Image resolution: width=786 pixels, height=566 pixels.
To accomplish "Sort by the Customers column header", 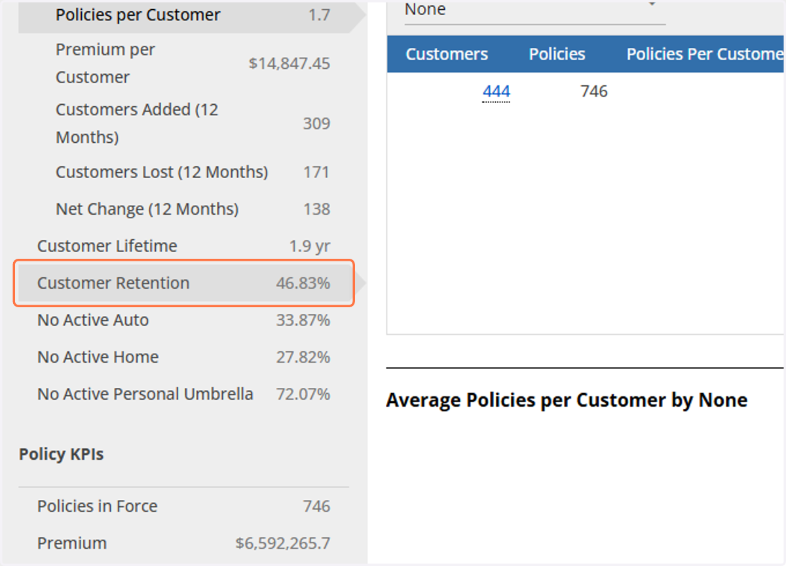I will [447, 54].
